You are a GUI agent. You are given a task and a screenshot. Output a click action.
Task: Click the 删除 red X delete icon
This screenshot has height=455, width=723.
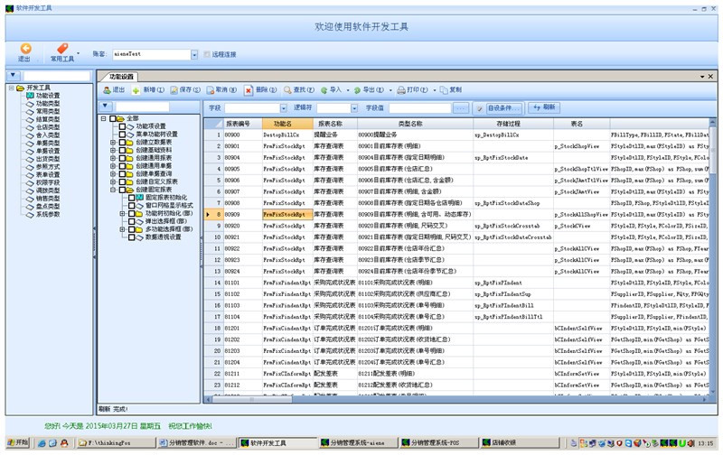249,90
